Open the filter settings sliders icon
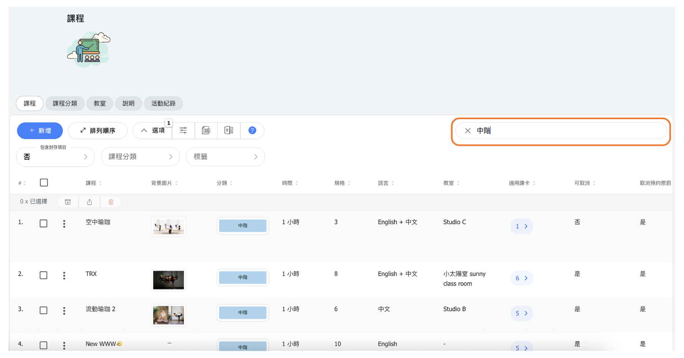Image resolution: width=684 pixels, height=358 pixels. point(183,131)
